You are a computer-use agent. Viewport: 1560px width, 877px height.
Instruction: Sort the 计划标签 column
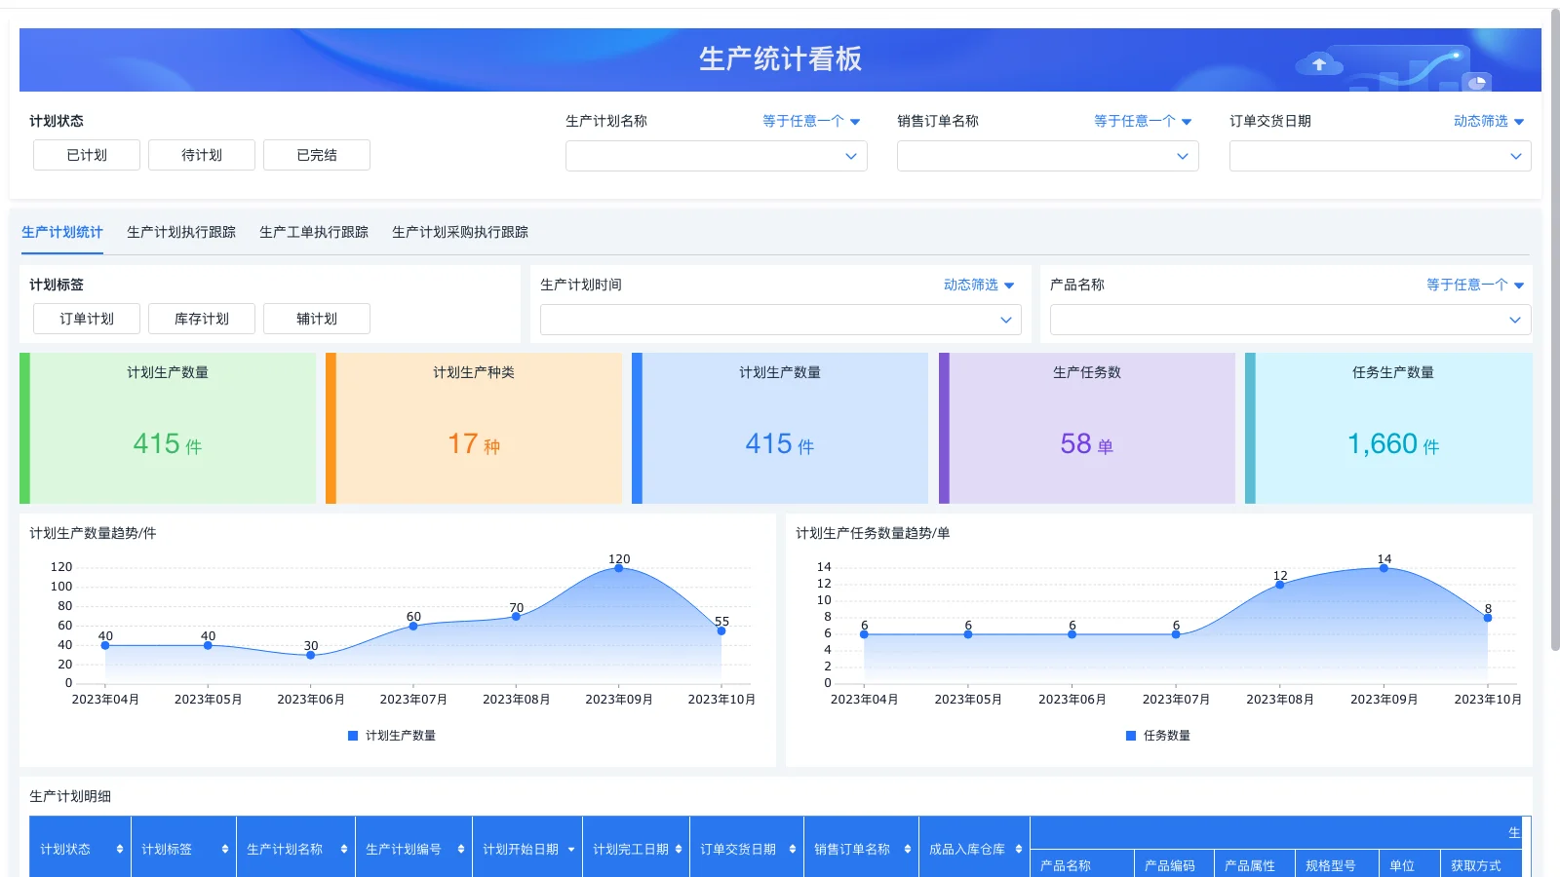223,848
